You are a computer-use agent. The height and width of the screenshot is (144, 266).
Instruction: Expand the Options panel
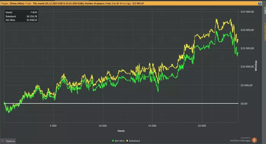tap(8, 141)
